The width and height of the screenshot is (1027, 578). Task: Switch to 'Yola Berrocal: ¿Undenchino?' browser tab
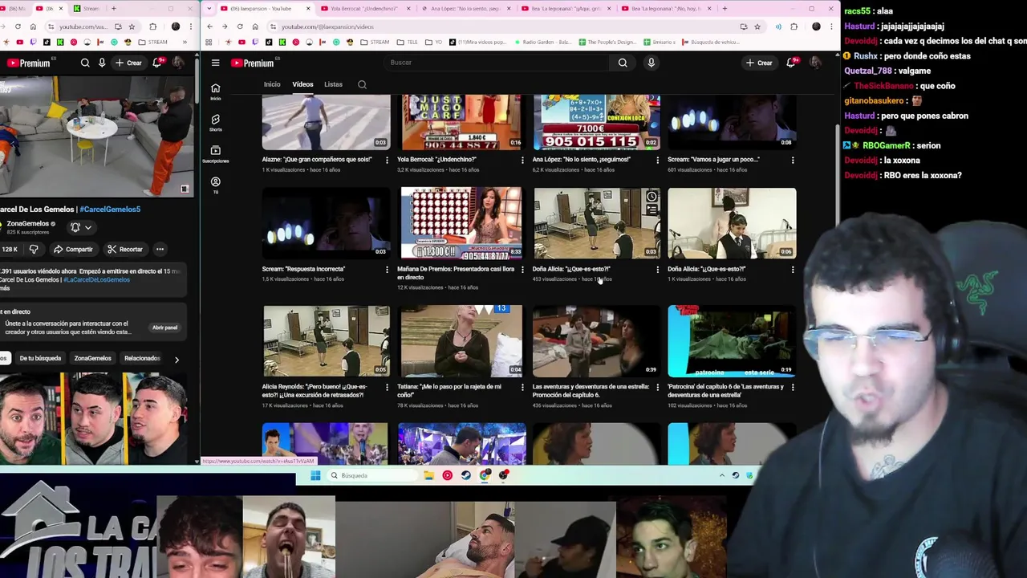coord(365,9)
